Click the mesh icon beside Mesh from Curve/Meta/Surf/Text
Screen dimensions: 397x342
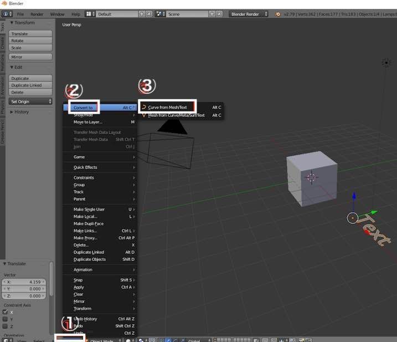(144, 115)
